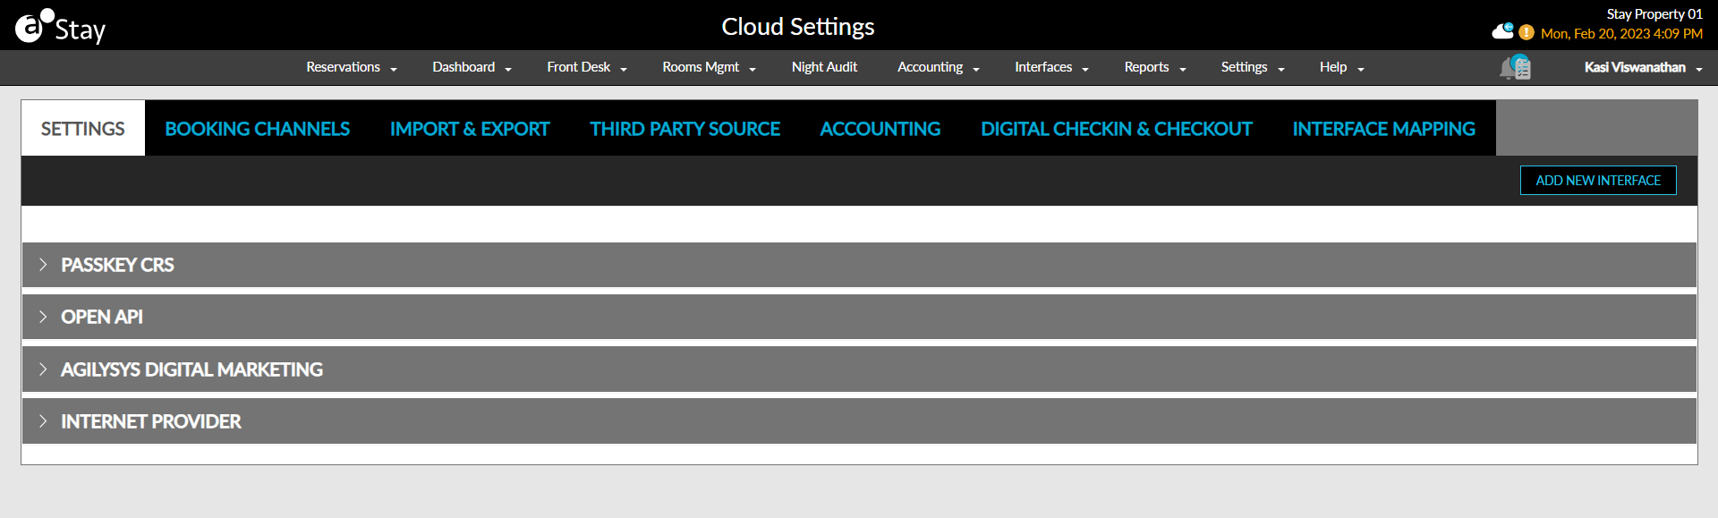Switch to the BOOKING CHANNELS tab
Image resolution: width=1718 pixels, height=518 pixels.
[257, 129]
